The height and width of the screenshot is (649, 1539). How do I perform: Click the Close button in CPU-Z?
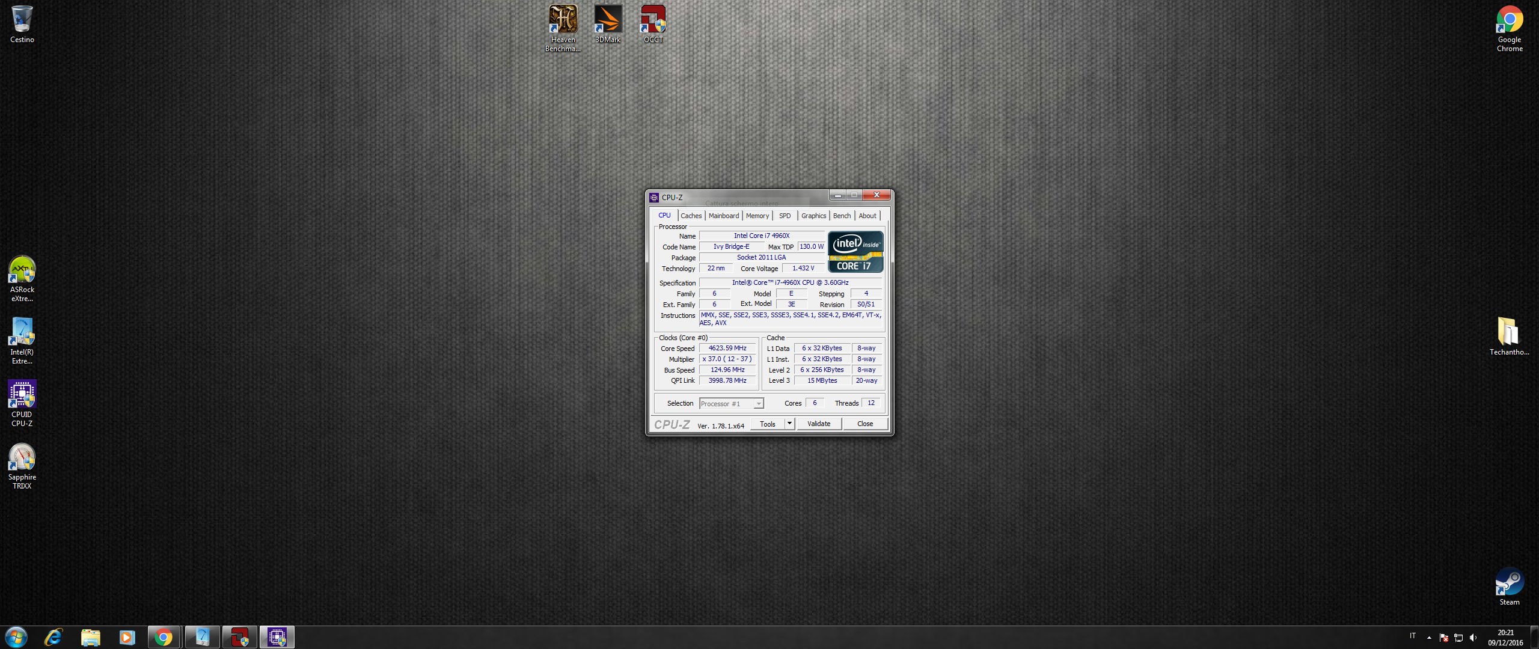(x=865, y=424)
